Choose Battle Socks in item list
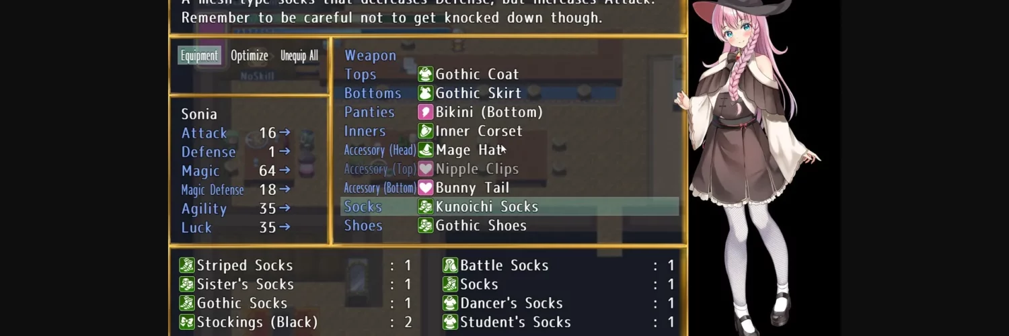This screenshot has height=336, width=1009. pyautogui.click(x=559, y=265)
